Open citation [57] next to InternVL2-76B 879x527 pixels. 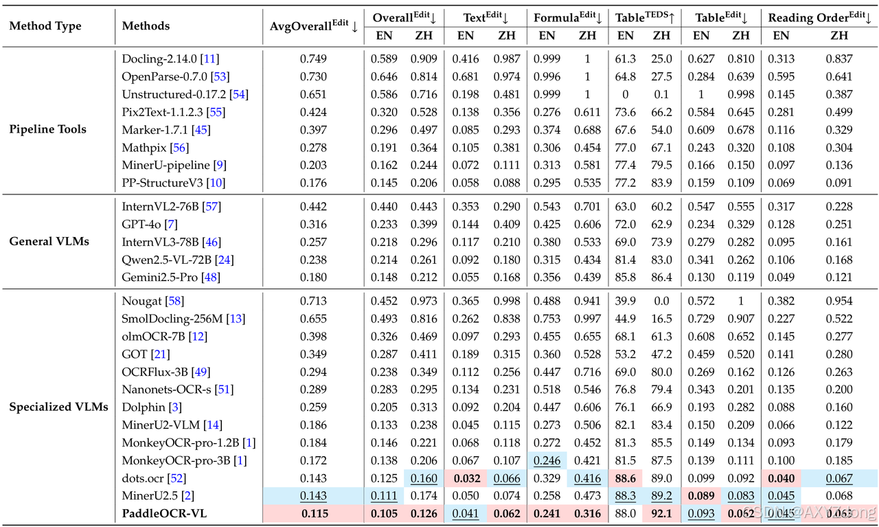coord(210,207)
